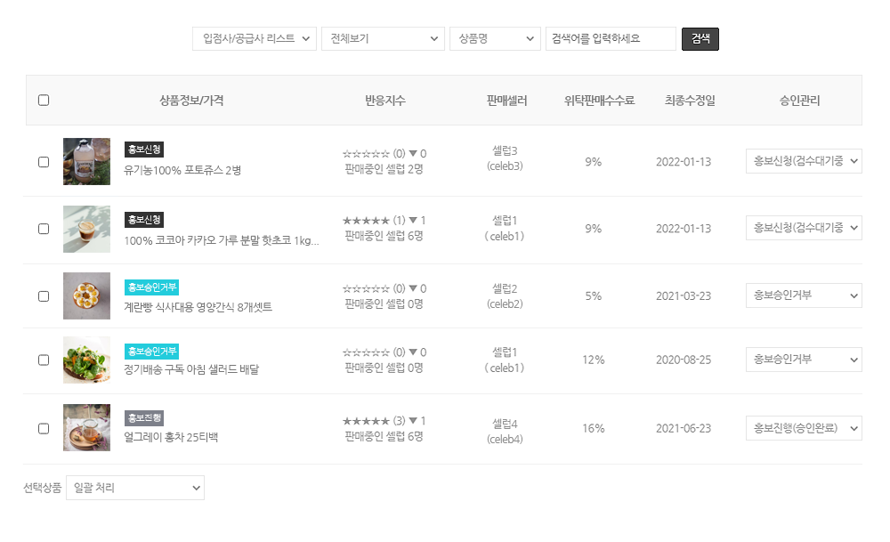Check the box for 유기농100% 포토쥬스 row
Image resolution: width=890 pixels, height=542 pixels.
44,162
